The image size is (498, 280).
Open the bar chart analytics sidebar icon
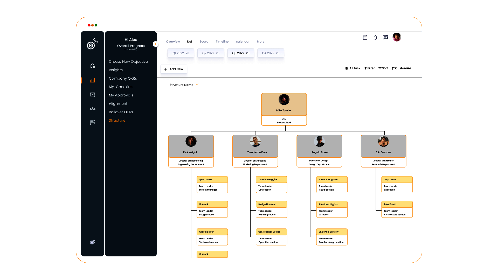(93, 80)
